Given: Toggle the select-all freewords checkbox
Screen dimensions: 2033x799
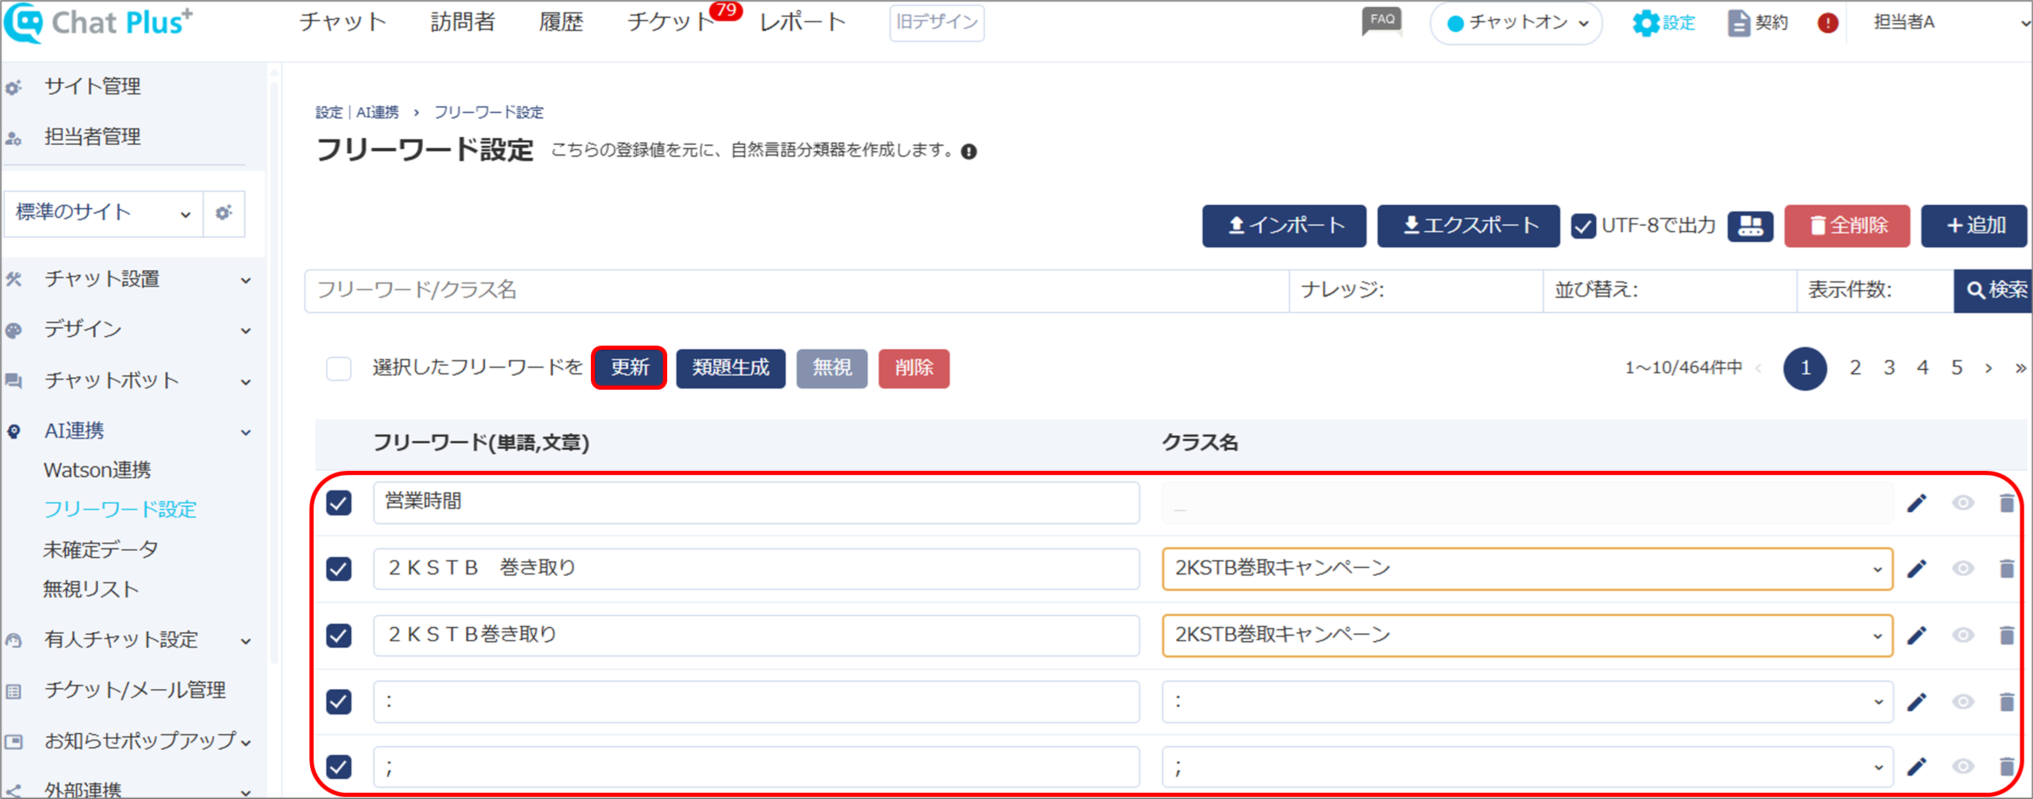Looking at the screenshot, I should 339,368.
